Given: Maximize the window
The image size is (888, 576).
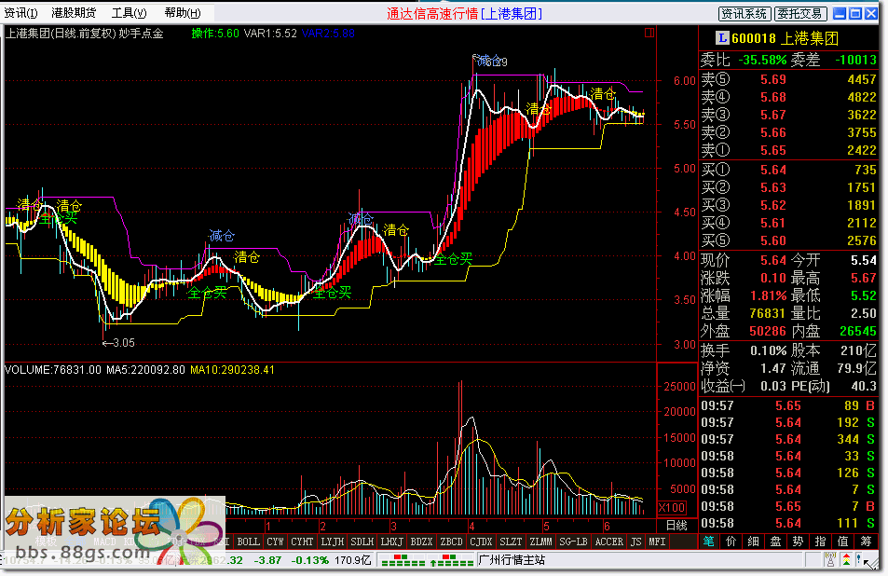Looking at the screenshot, I should click(x=855, y=14).
